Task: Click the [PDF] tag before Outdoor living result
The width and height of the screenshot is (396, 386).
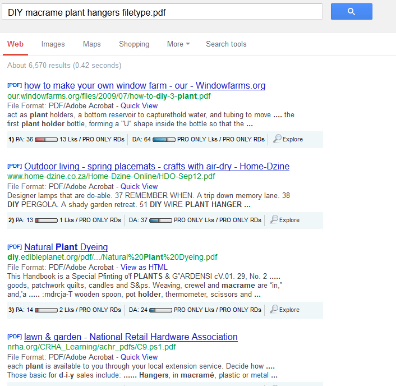Action: (15, 166)
